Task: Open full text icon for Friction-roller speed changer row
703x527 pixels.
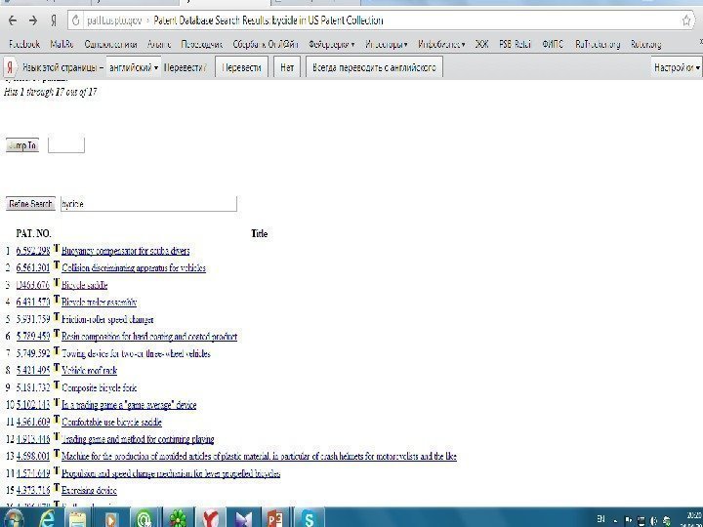Action: pos(56,316)
